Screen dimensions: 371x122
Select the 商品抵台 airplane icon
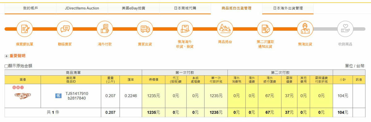tap(225, 29)
